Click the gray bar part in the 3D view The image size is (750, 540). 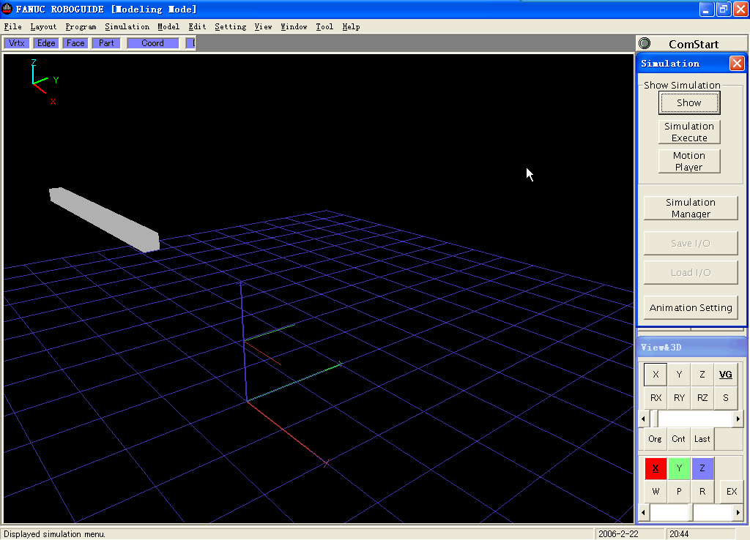(105, 220)
